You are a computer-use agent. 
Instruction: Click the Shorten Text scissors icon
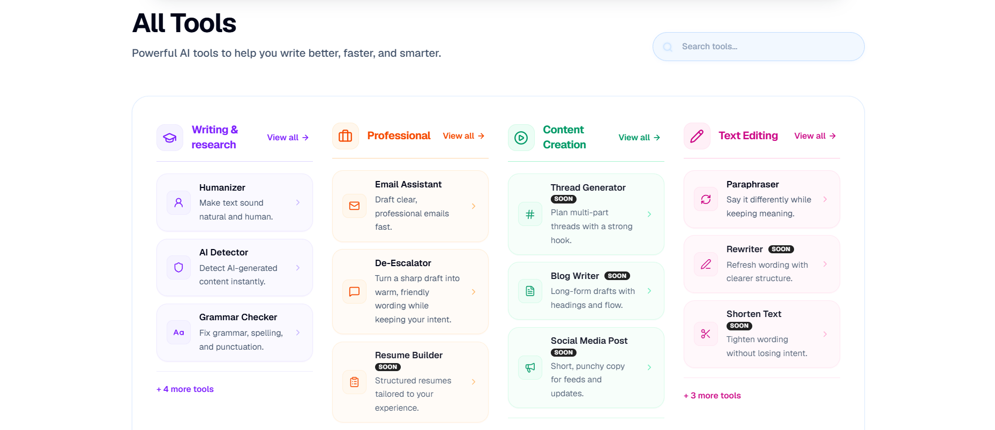(x=706, y=334)
